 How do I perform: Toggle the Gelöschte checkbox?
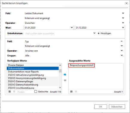click(36, 92)
